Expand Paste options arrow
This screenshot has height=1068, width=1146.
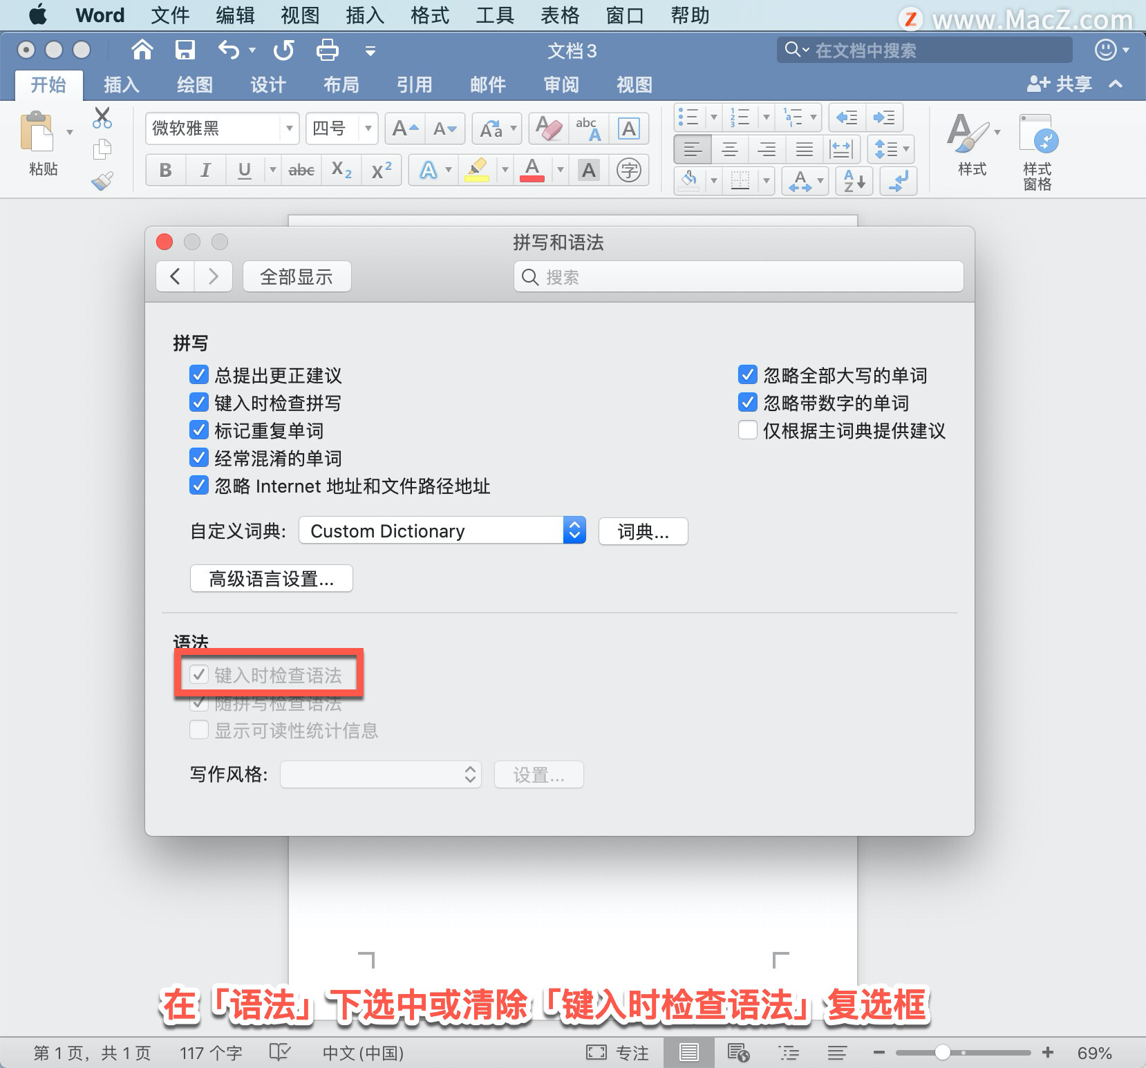[70, 132]
